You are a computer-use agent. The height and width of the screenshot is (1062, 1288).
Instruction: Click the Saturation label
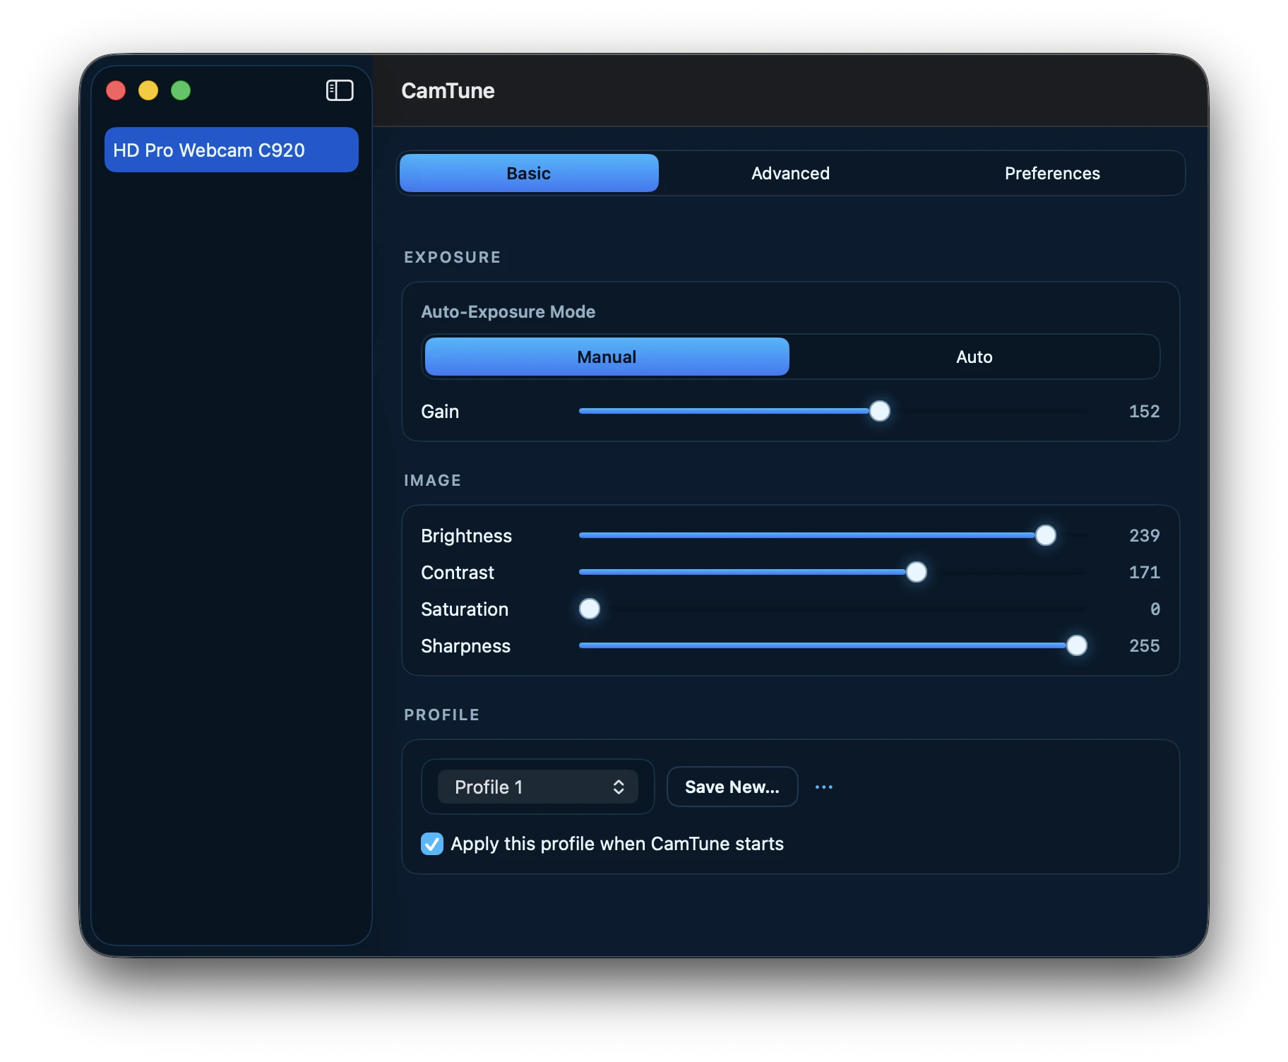(465, 609)
